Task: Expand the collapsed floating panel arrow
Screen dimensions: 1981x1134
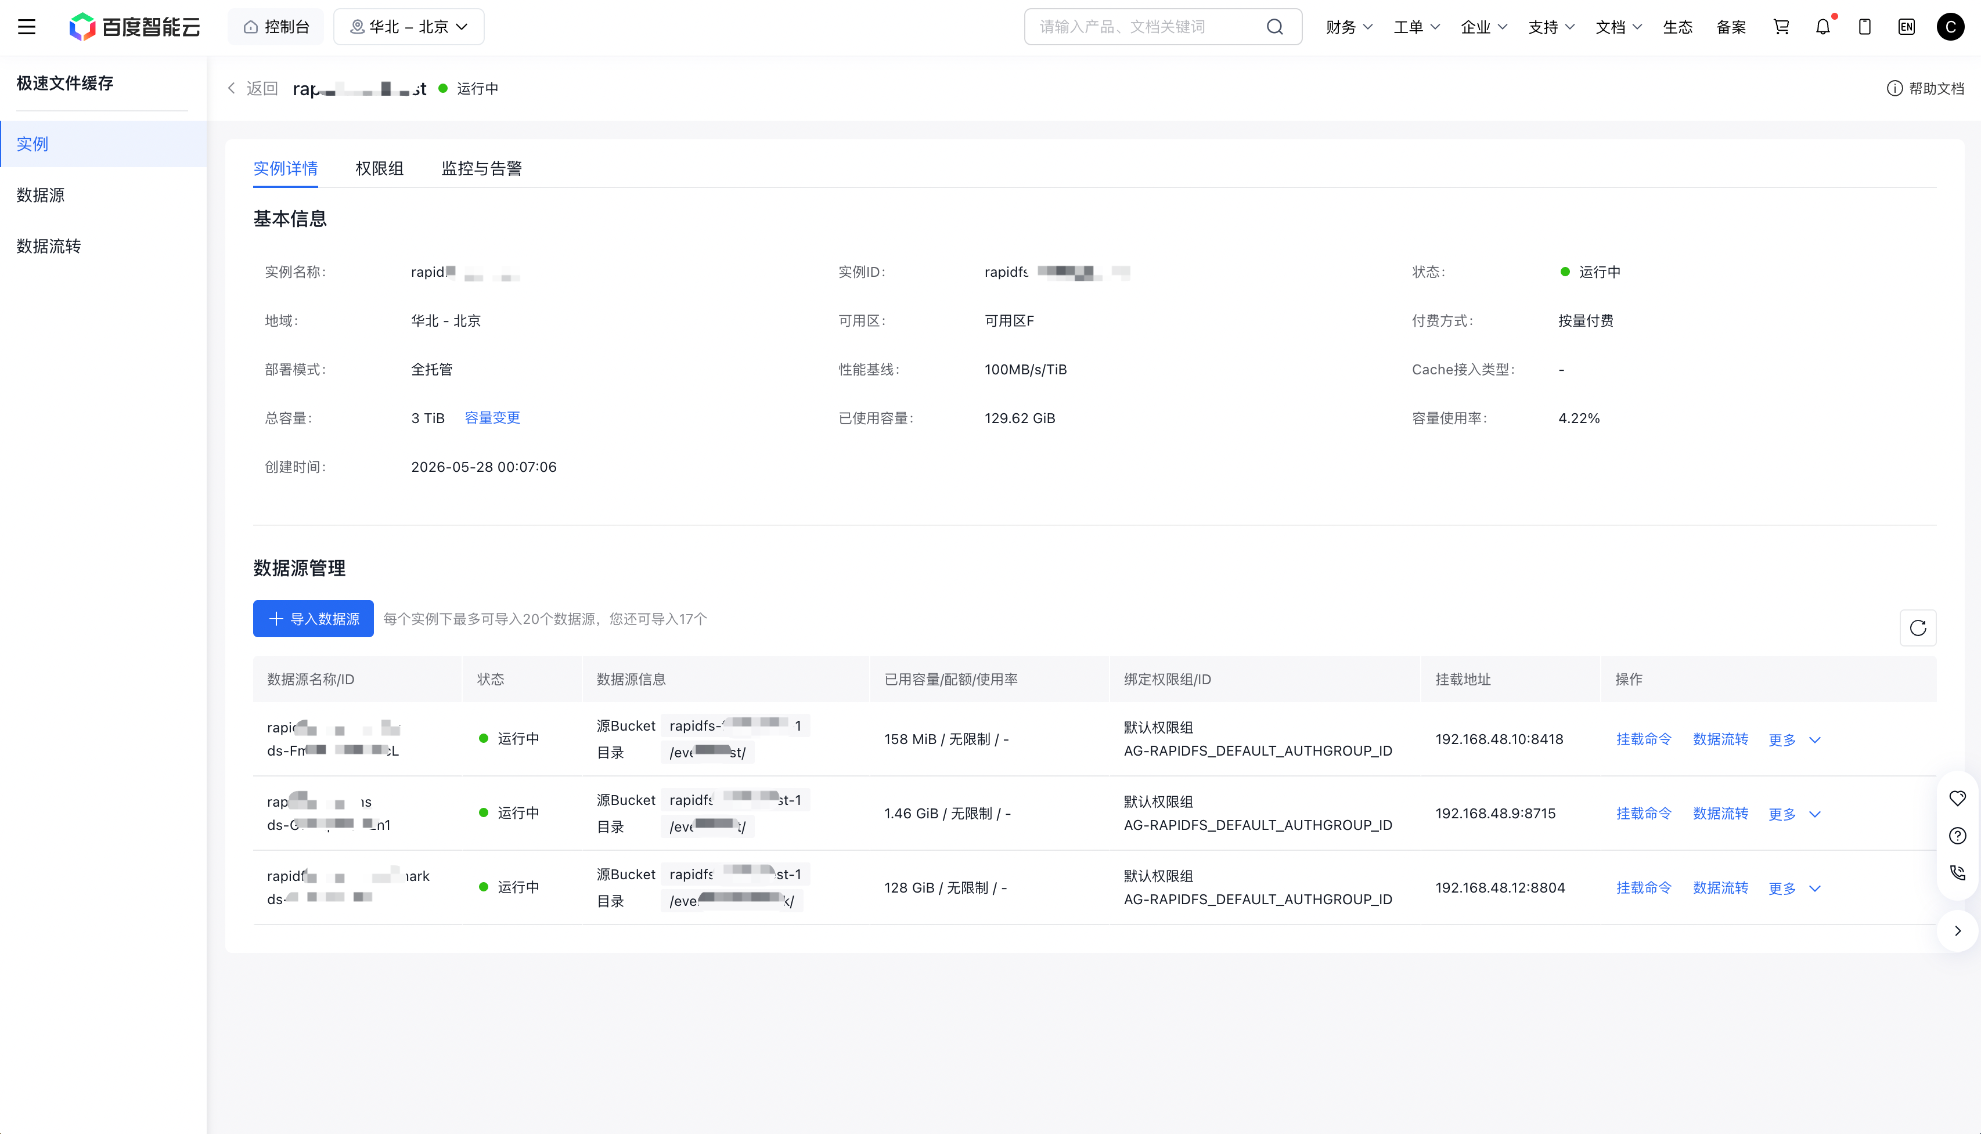Action: click(1958, 931)
